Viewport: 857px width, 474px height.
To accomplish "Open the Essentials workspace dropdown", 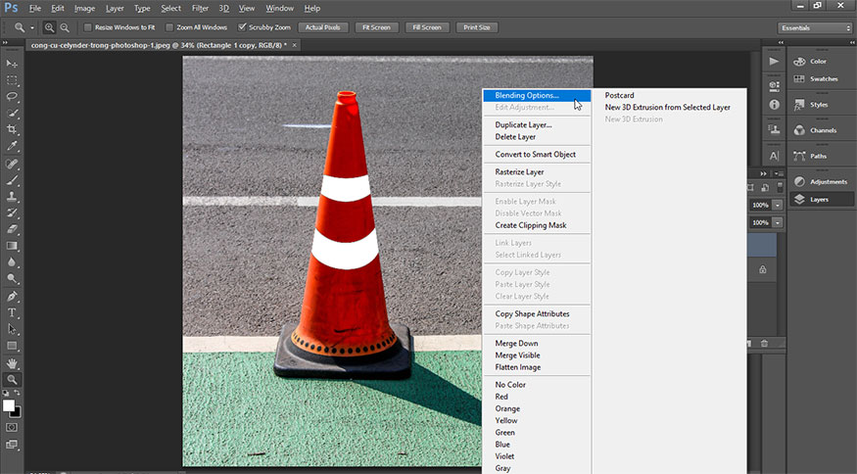I will tap(815, 28).
